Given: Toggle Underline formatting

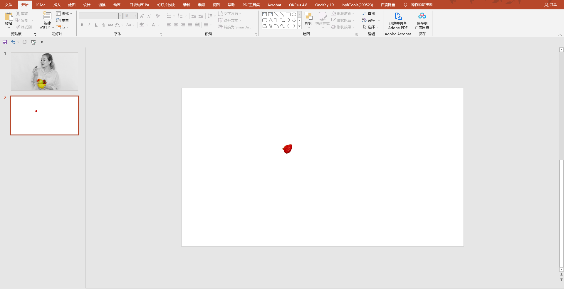Looking at the screenshot, I should coord(96,25).
